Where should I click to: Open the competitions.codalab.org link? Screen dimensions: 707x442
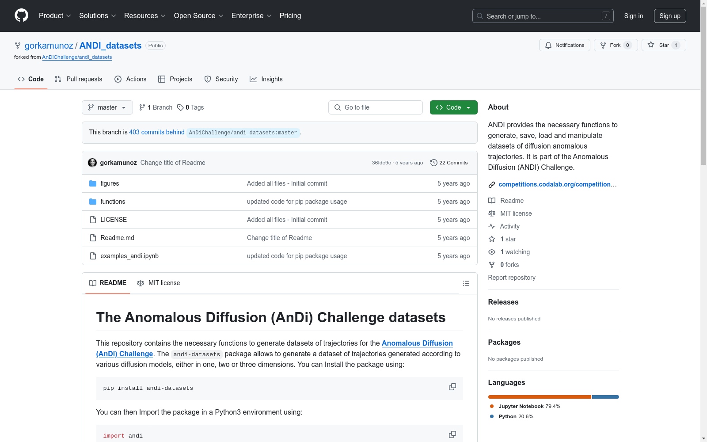558,184
